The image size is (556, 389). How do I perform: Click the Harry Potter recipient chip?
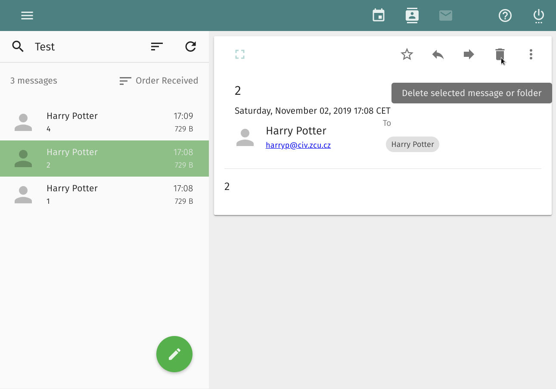(x=412, y=144)
